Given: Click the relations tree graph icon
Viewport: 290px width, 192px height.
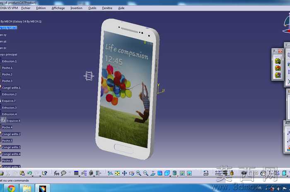Looking at the screenshot, I should (84, 173).
